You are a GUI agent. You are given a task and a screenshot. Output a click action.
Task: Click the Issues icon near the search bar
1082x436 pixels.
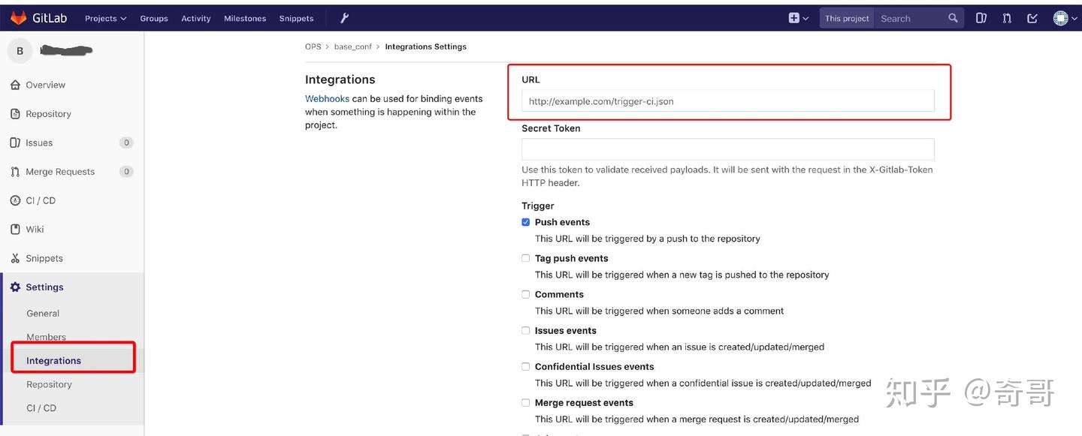(981, 17)
